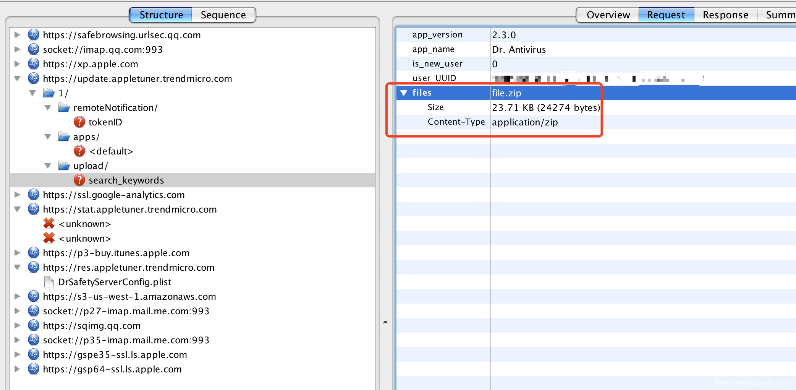Click the folder icon next to remoteNotification/
This screenshot has width=796, height=390.
click(64, 107)
